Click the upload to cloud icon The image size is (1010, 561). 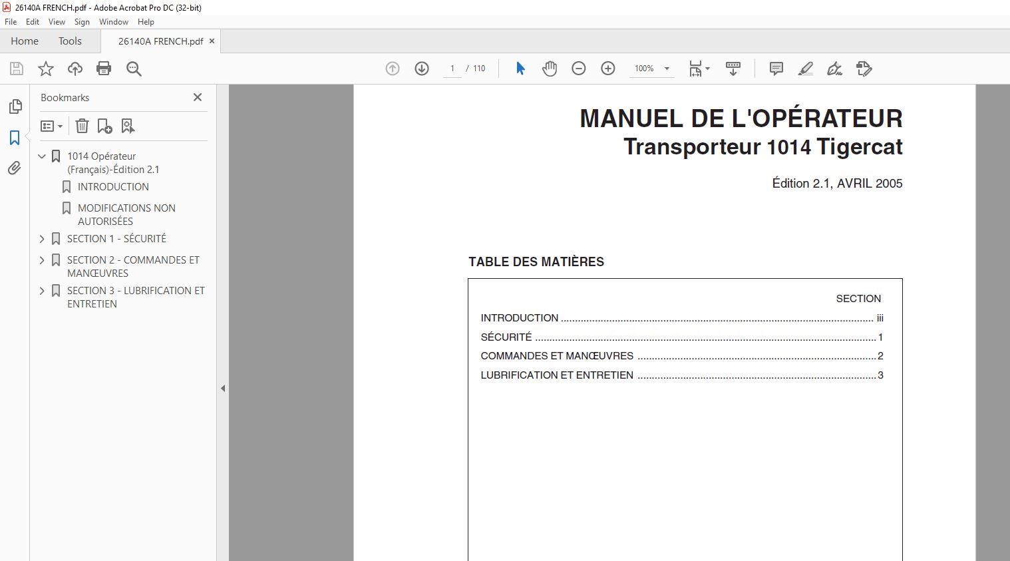click(x=75, y=69)
